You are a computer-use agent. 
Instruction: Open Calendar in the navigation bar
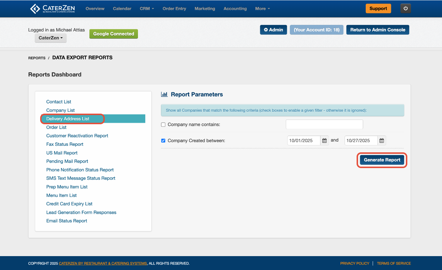pos(122,8)
